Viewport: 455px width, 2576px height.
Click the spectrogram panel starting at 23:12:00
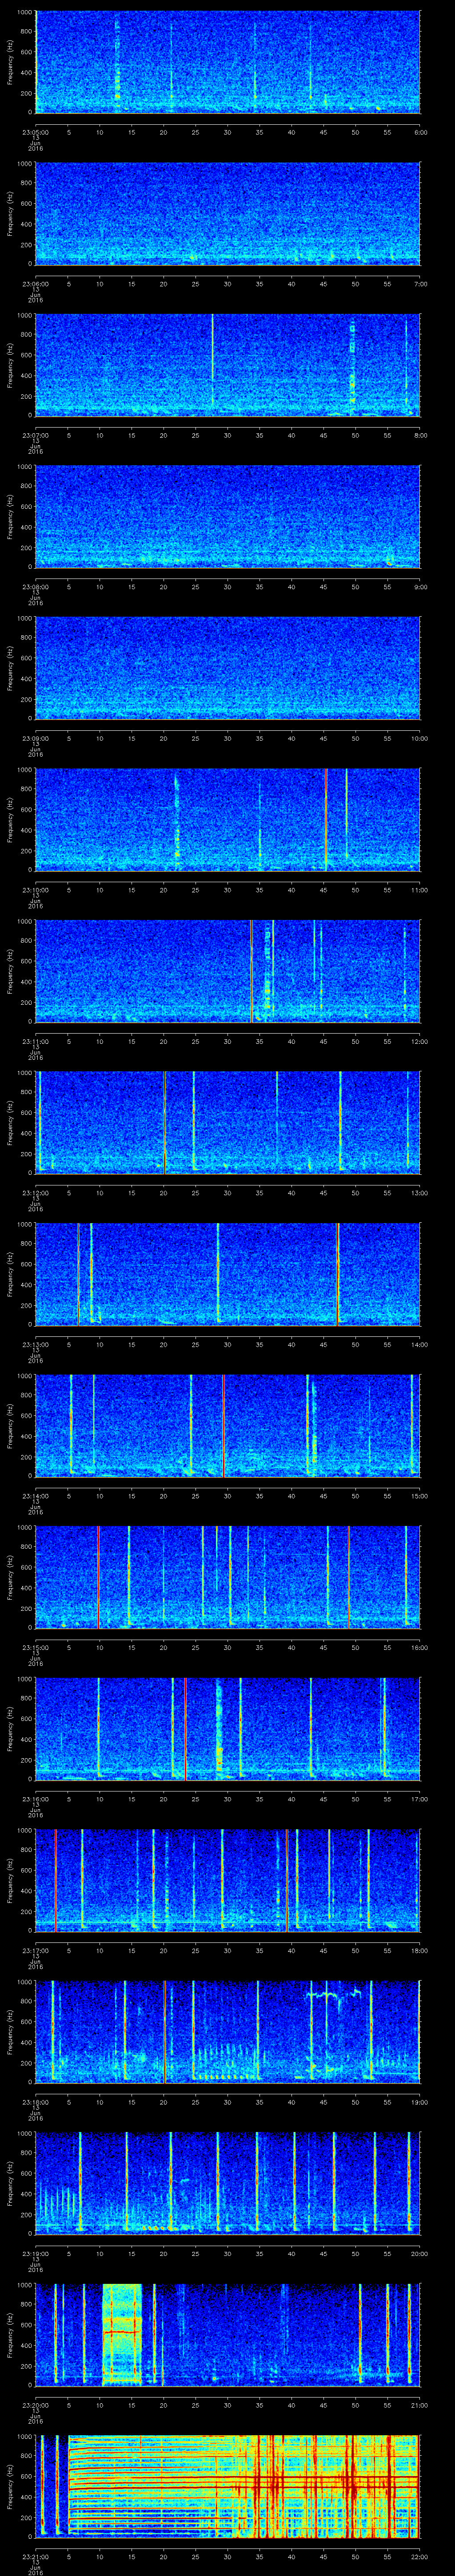click(227, 1123)
